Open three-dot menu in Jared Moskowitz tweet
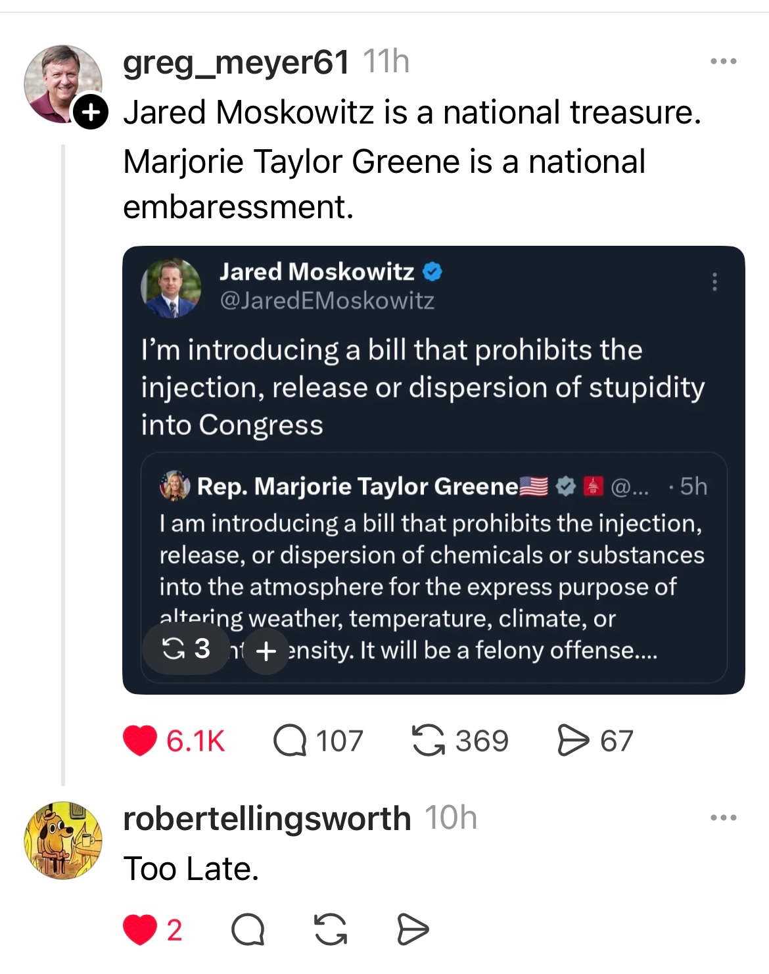Image resolution: width=769 pixels, height=974 pixels. tap(714, 281)
